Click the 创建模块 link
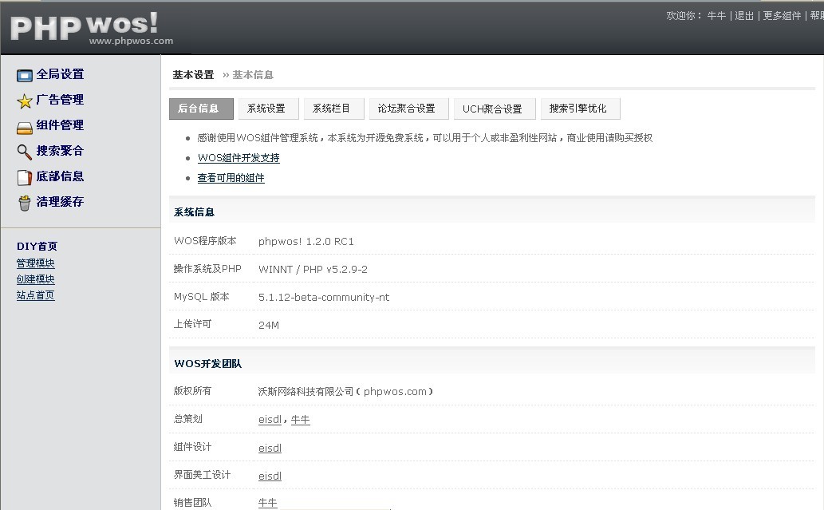The image size is (824, 510). 35,279
